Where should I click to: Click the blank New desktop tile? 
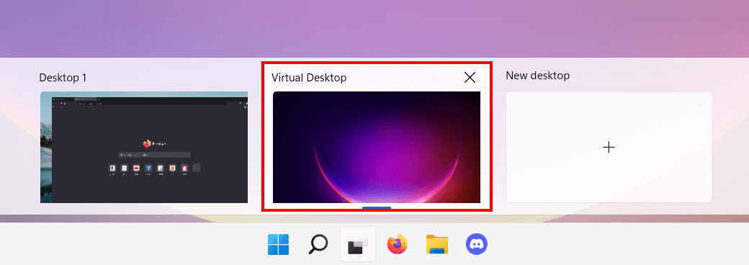pyautogui.click(x=609, y=147)
